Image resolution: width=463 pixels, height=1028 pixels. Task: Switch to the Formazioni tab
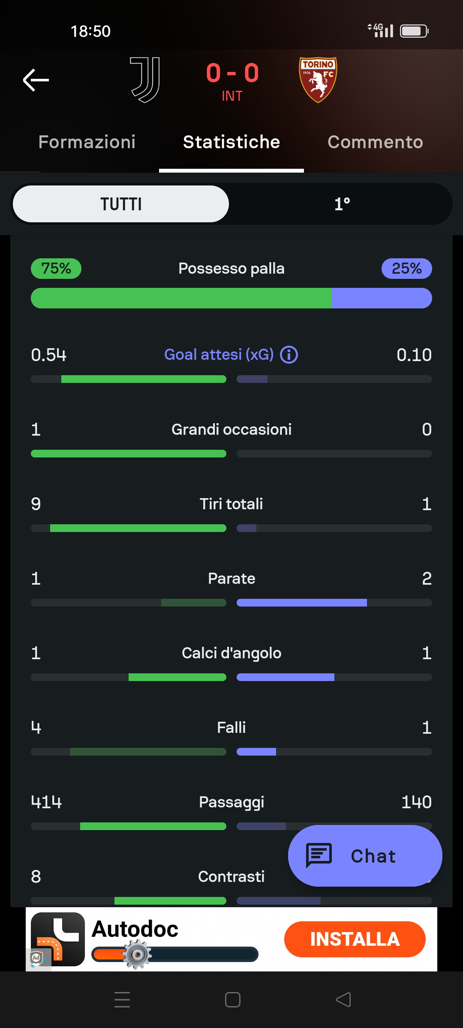(x=87, y=142)
